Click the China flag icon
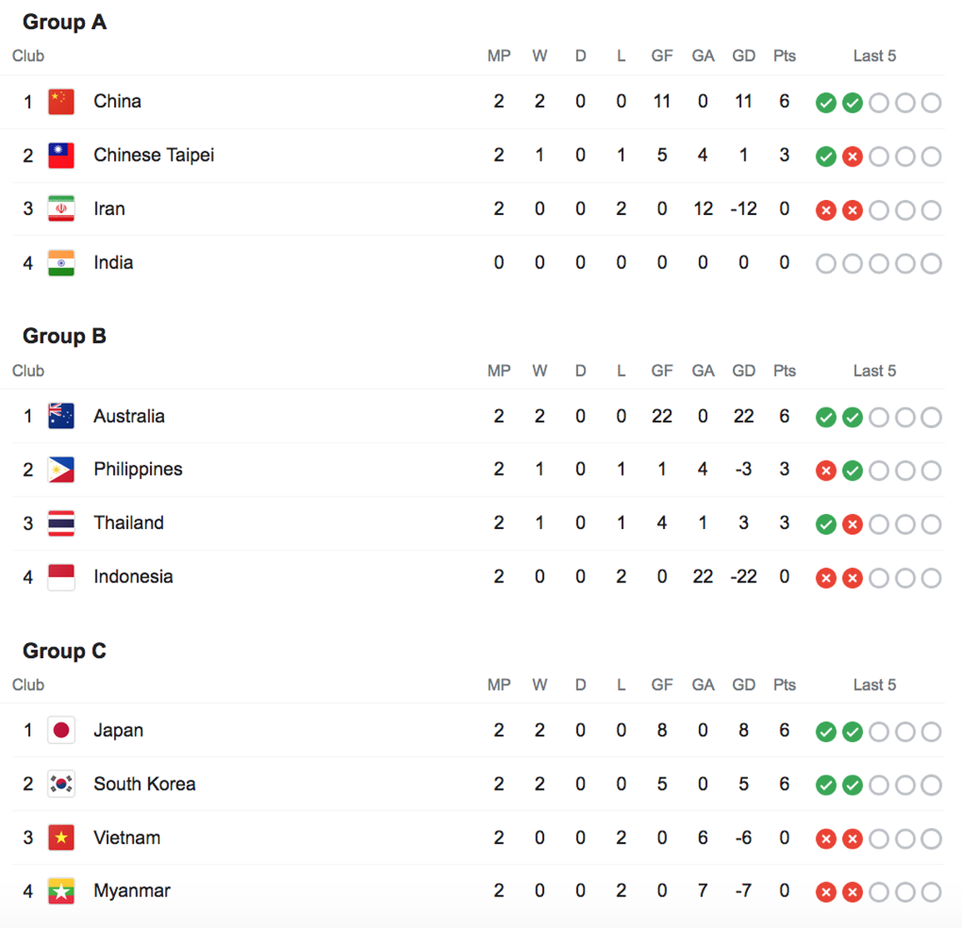Screen dimensions: 962x928 click(62, 102)
